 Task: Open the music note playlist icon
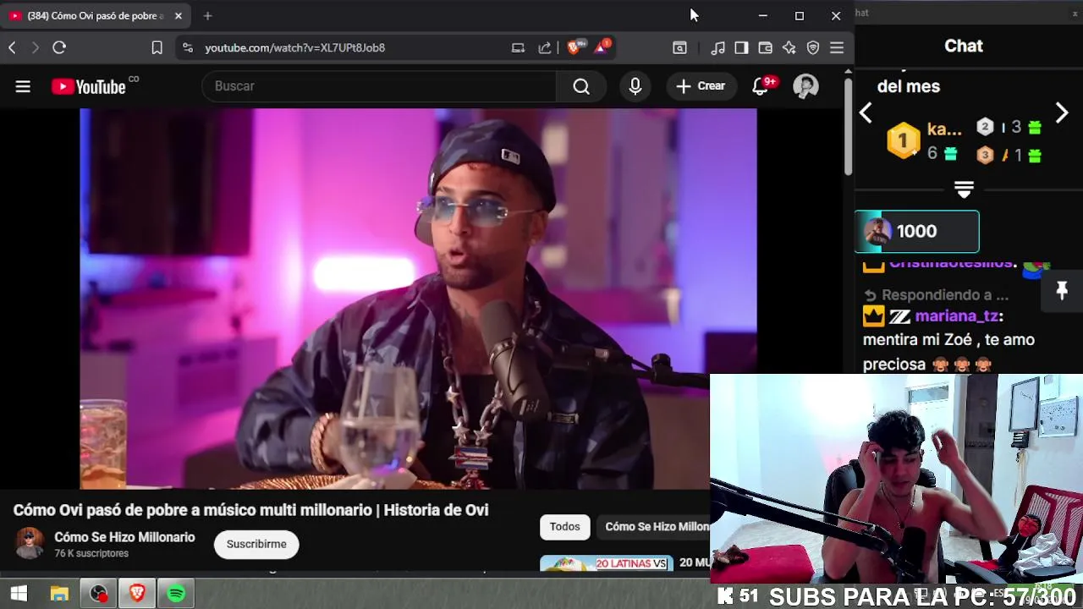pyautogui.click(x=717, y=48)
